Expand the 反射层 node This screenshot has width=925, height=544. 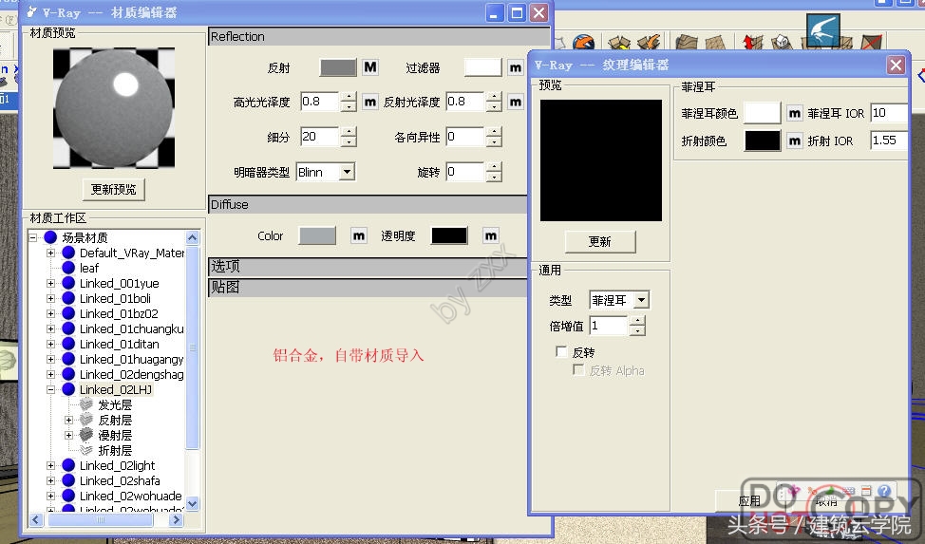(69, 420)
